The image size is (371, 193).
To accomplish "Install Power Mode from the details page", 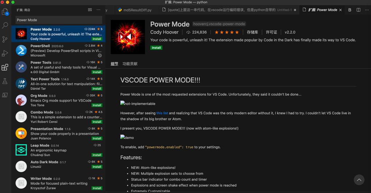I will (x=156, y=48).
